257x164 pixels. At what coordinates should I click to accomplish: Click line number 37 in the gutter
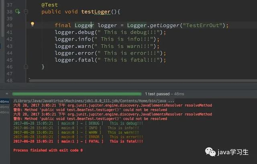tap(9, 5)
